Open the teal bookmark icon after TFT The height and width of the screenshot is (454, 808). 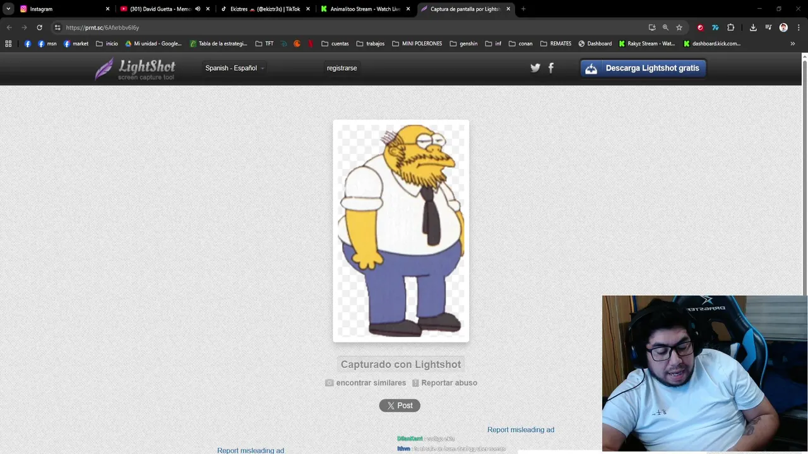tap(284, 44)
